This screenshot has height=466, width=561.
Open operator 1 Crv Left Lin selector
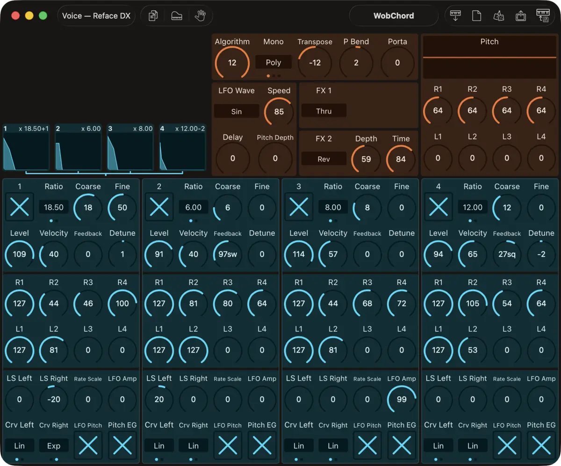point(20,445)
